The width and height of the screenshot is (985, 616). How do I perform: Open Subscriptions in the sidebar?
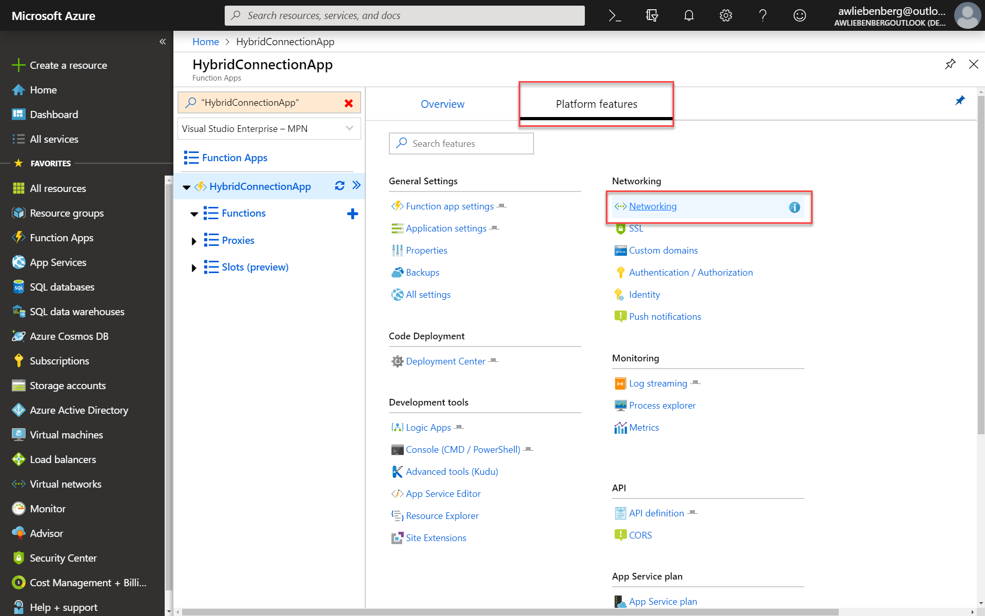click(x=60, y=361)
